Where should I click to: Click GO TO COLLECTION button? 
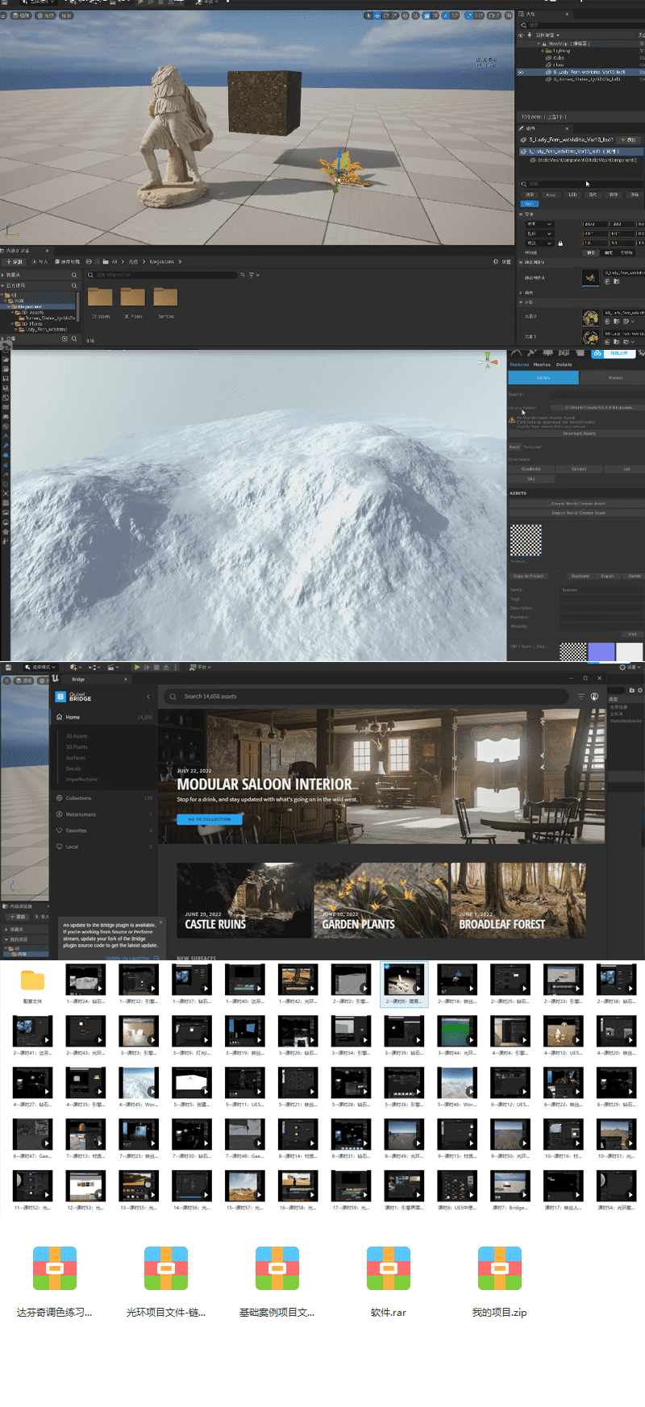pos(210,819)
